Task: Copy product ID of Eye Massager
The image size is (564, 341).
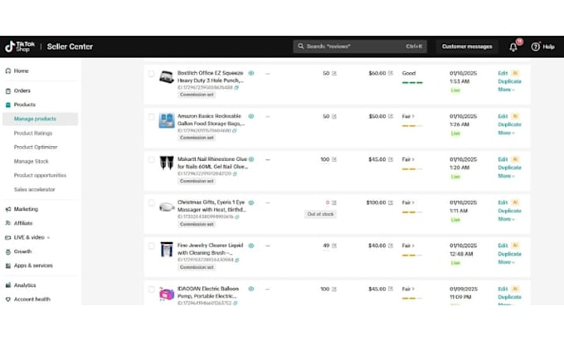Action: click(x=237, y=217)
